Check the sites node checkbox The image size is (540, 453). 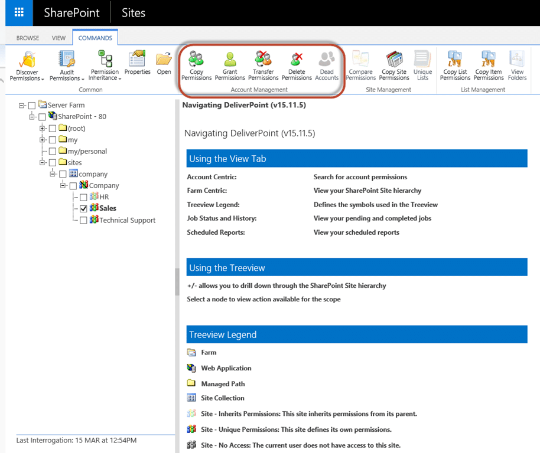[53, 163]
